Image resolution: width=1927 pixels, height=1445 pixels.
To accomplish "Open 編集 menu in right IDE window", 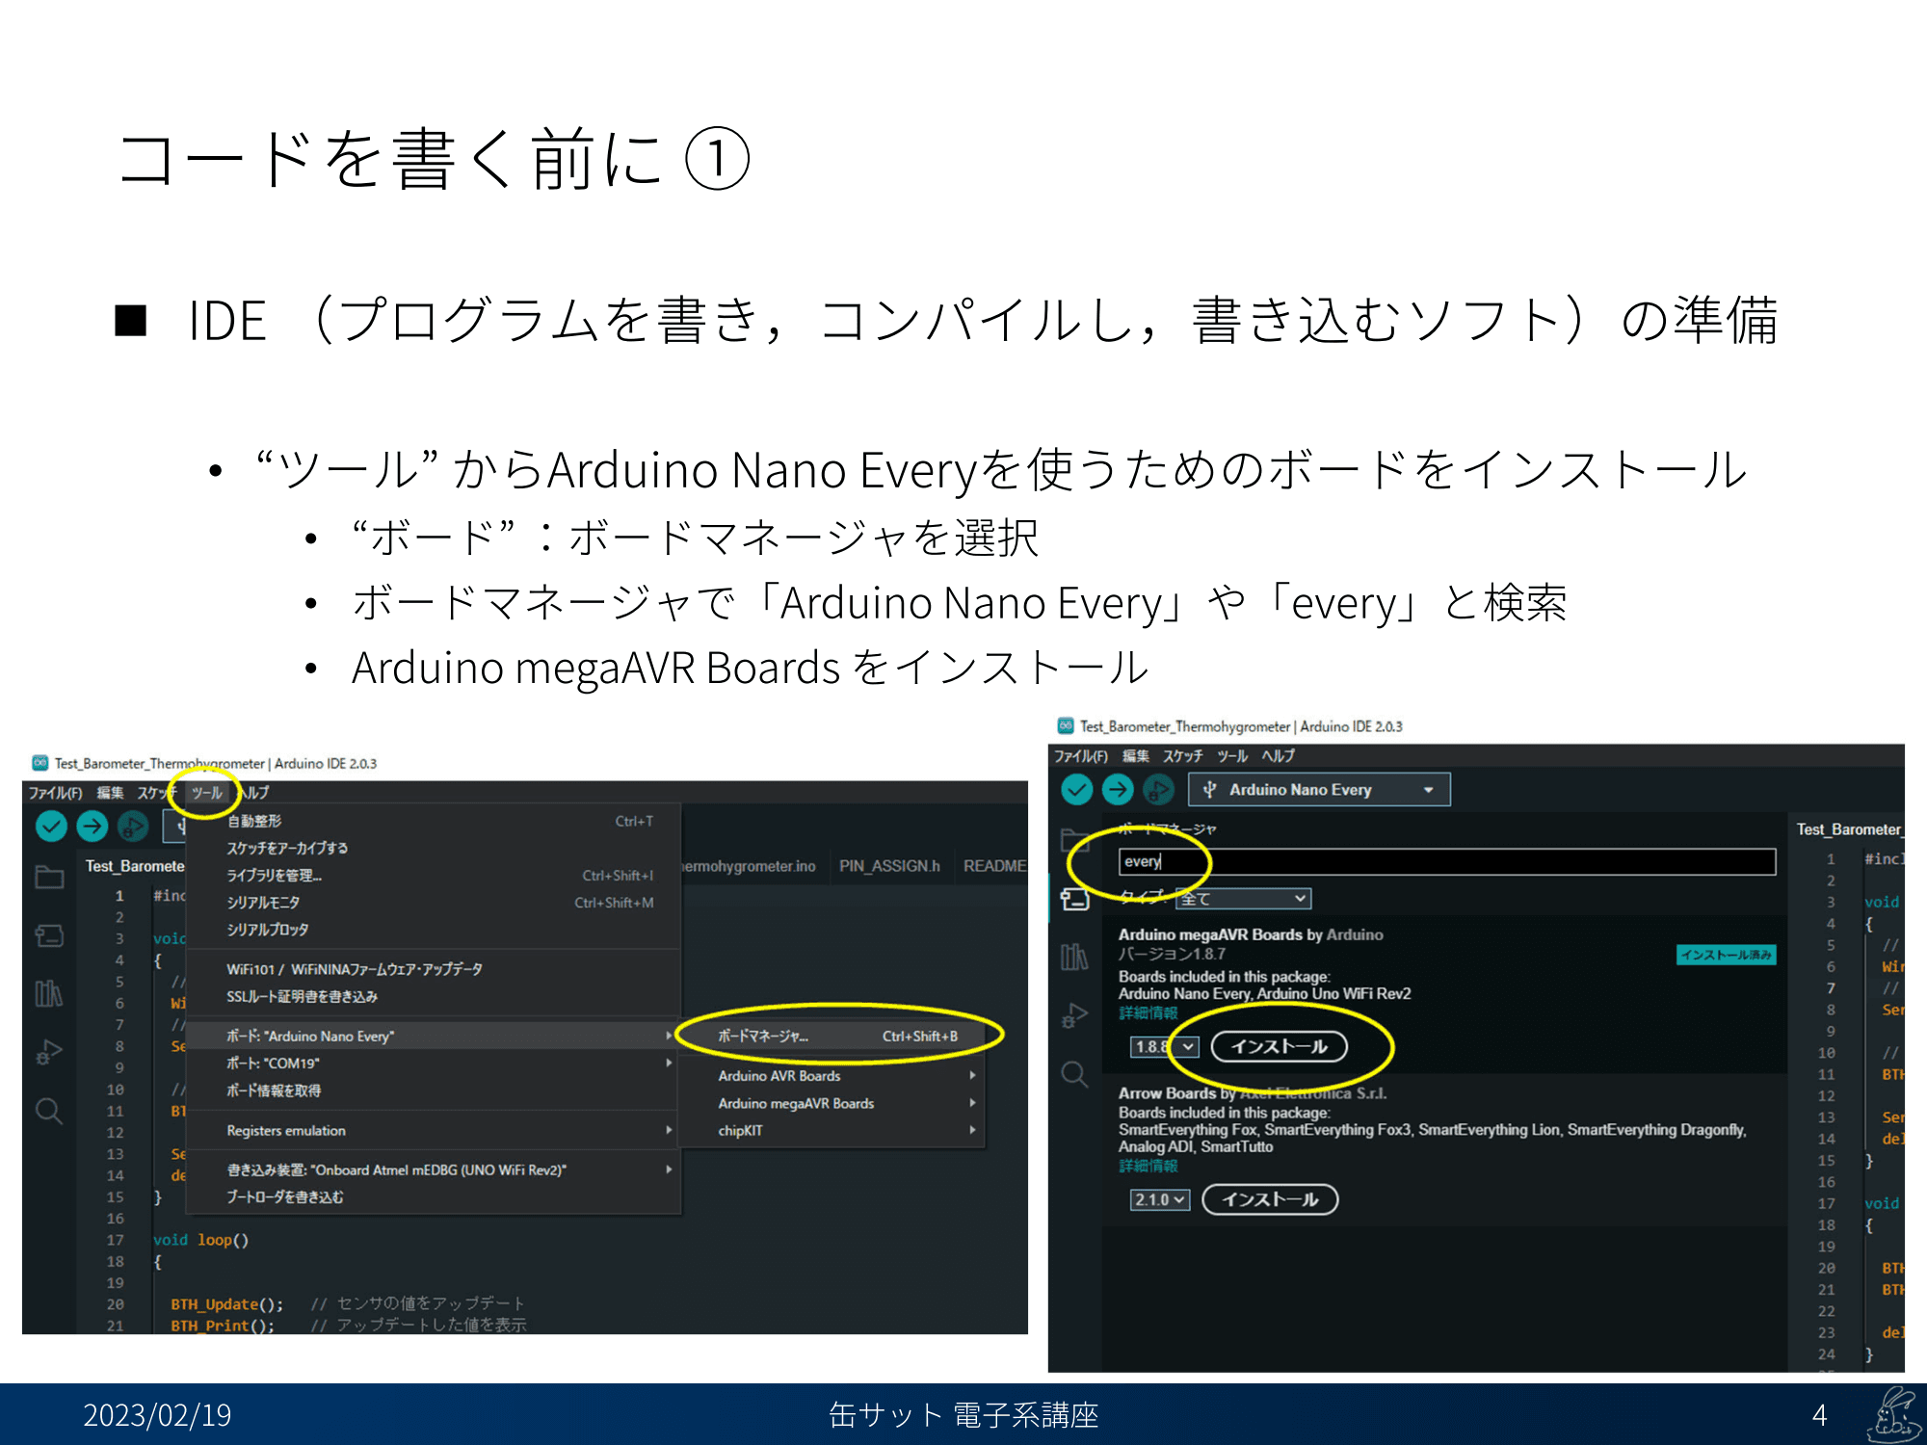I will (x=1135, y=756).
